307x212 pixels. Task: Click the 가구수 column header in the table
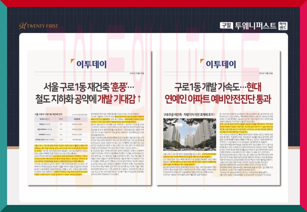(x=61, y=119)
